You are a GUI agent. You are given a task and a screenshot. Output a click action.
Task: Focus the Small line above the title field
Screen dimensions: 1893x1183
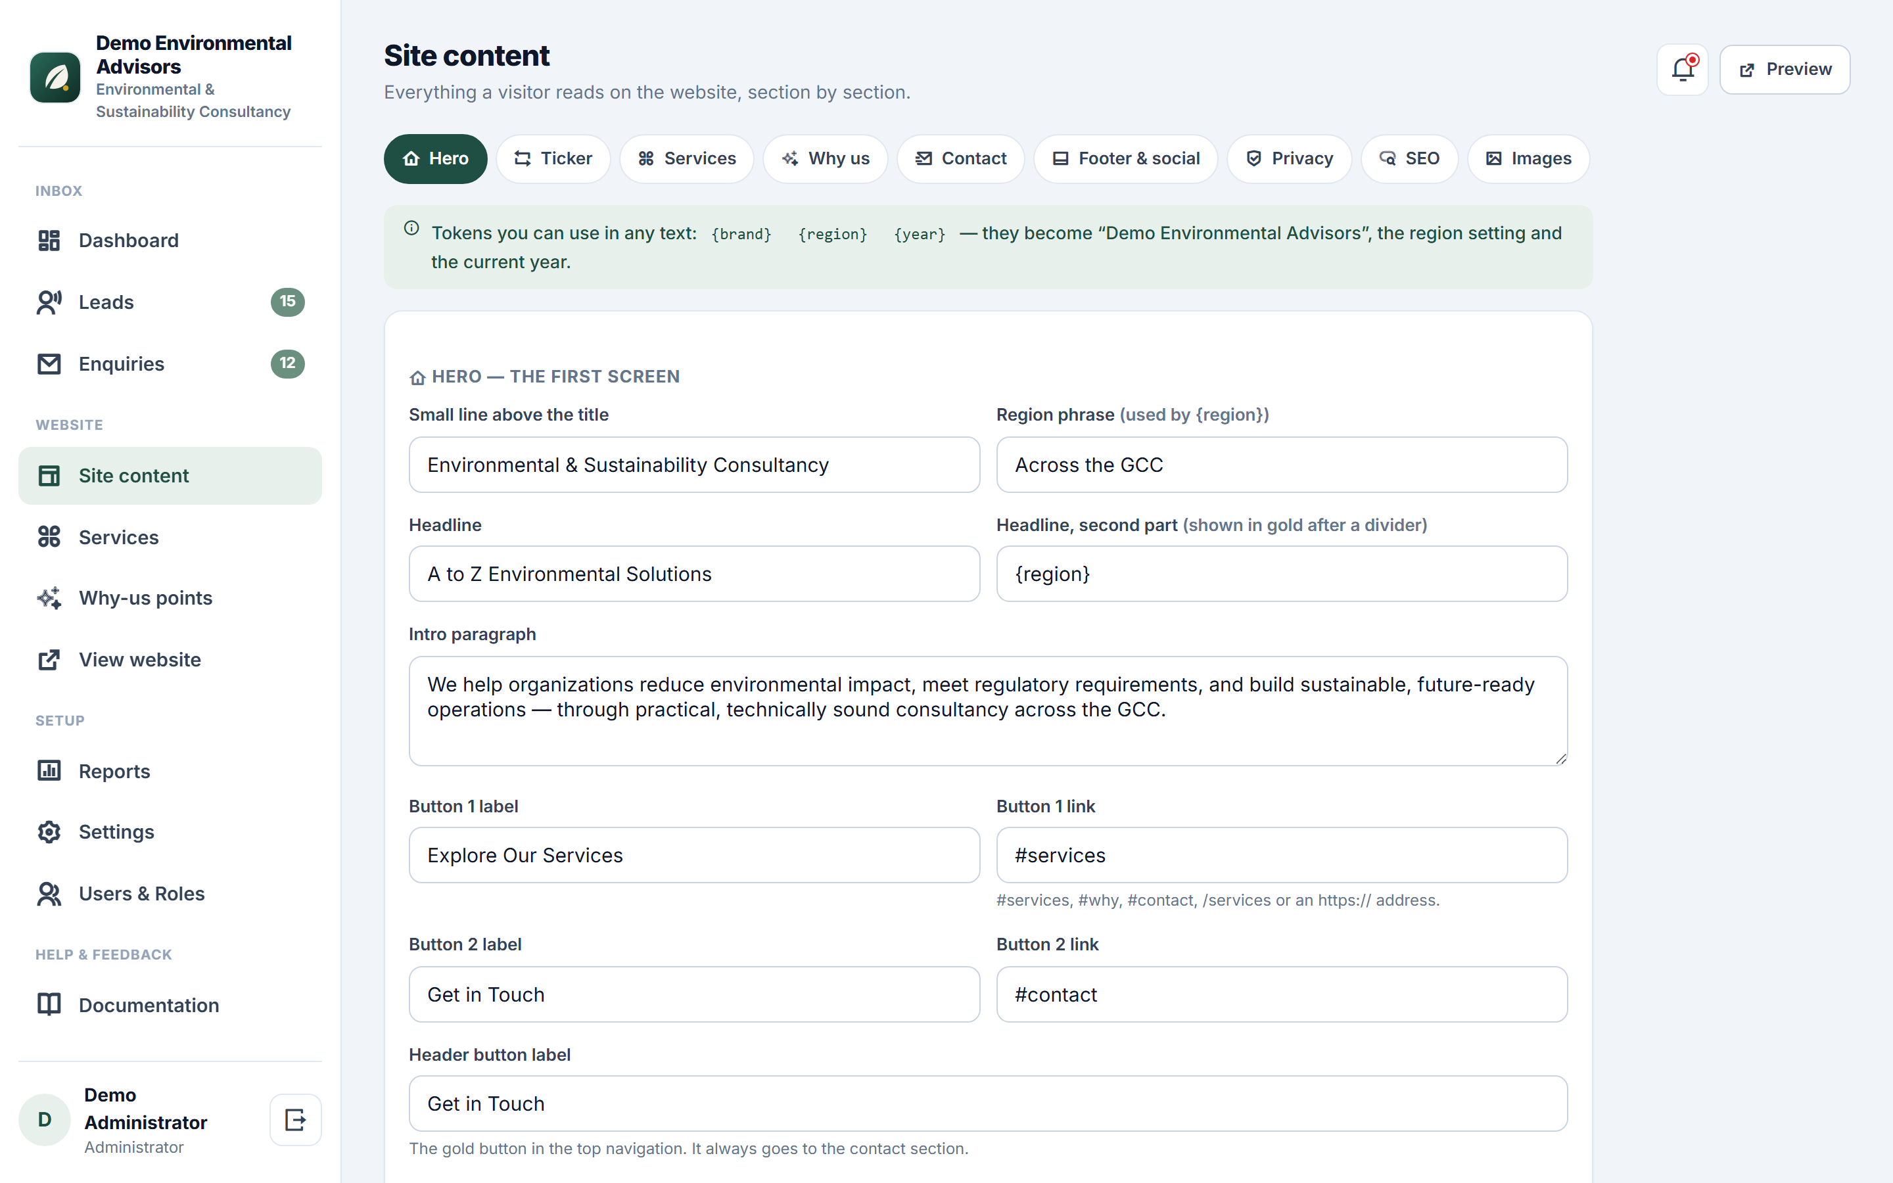pos(694,465)
